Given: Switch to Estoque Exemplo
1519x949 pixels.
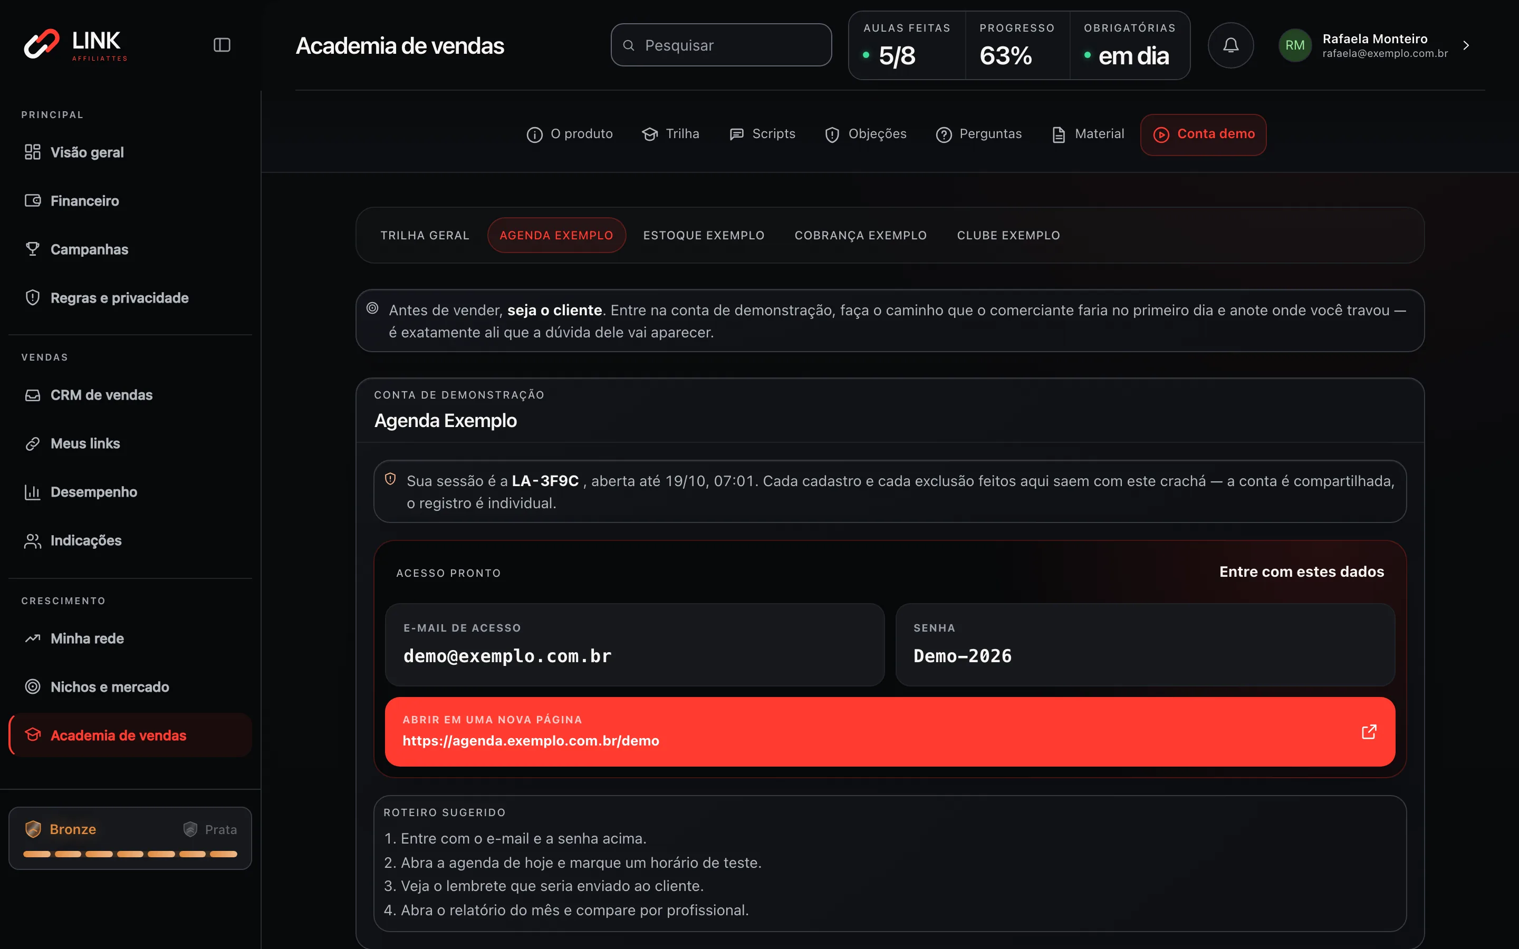Looking at the screenshot, I should pyautogui.click(x=704, y=235).
